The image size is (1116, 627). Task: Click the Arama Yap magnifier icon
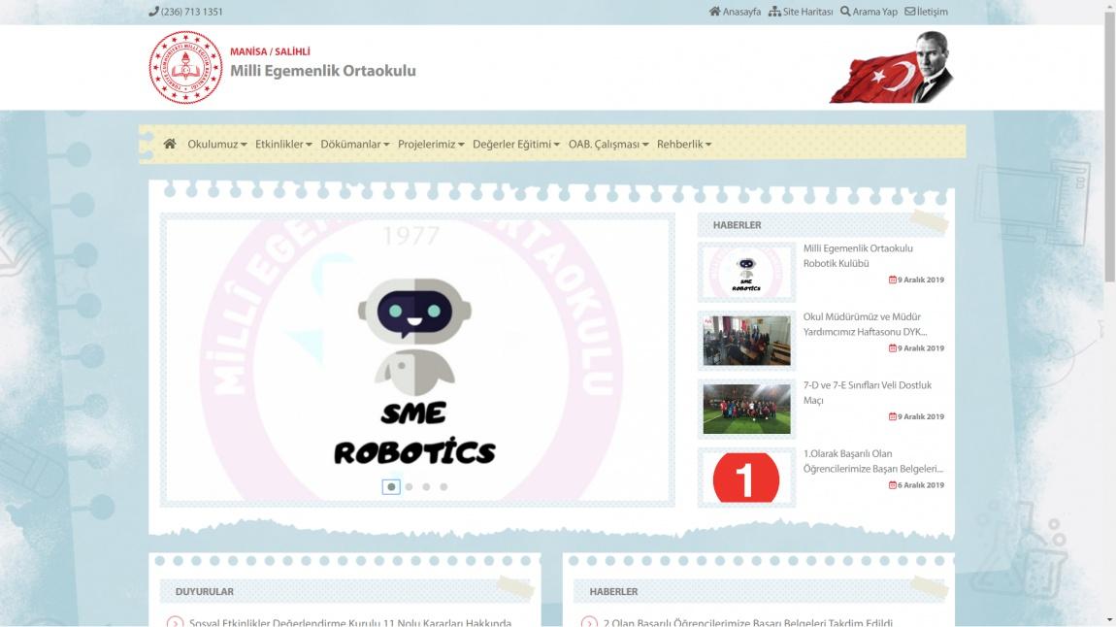click(845, 12)
